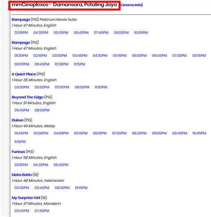The width and height of the screenshot is (211, 217).
Task: Click '1 Hour 46 Minutes, Malay' text
Action: pyautogui.click(x=33, y=126)
